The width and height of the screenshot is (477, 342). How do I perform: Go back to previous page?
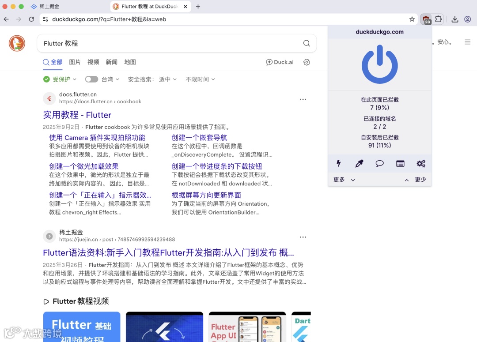tap(6, 19)
